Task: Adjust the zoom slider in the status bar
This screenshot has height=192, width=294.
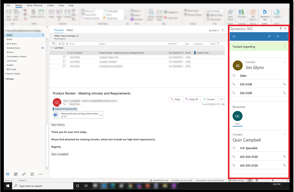Action: pos(273,180)
